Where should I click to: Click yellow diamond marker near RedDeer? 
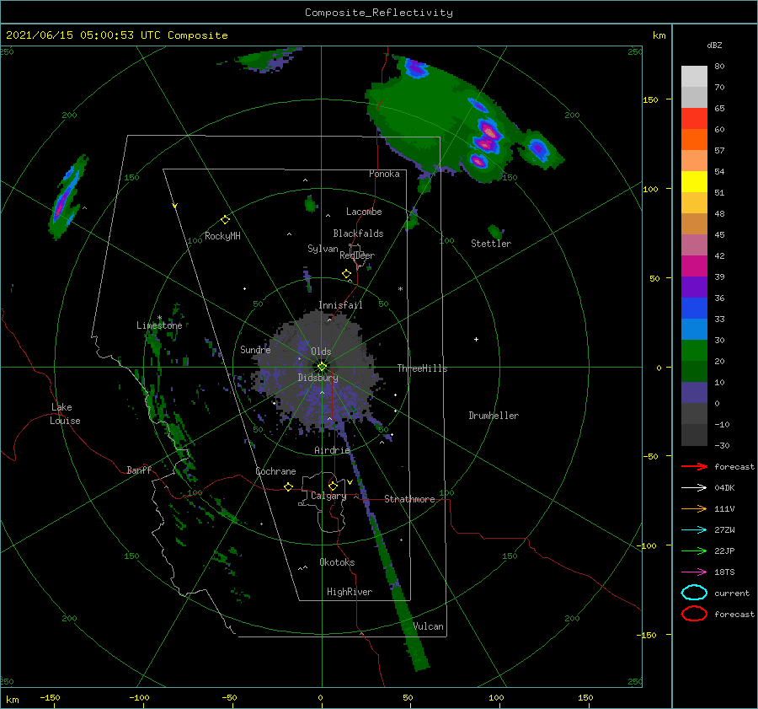pos(346,274)
